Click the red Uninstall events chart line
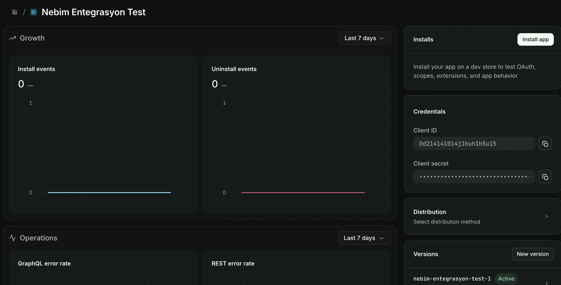Screen dimensions: 561x285 pyautogui.click(x=303, y=193)
